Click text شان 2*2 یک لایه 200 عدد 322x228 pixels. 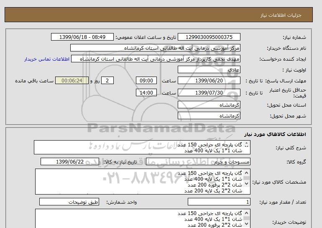click(x=213, y=191)
